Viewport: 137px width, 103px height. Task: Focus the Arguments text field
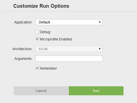click(x=69, y=59)
